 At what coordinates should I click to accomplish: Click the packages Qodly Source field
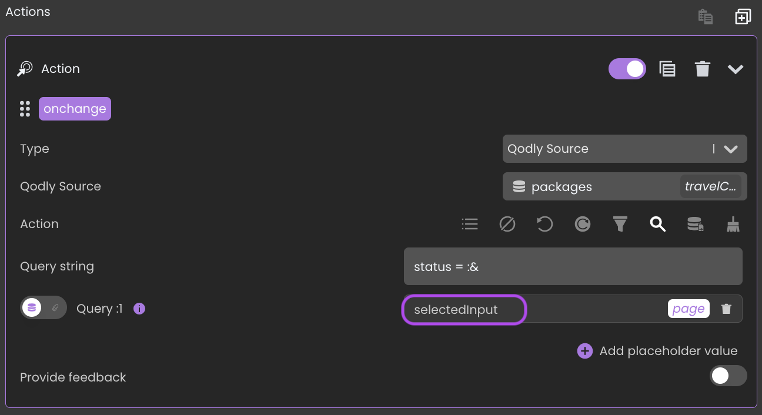[x=624, y=186]
